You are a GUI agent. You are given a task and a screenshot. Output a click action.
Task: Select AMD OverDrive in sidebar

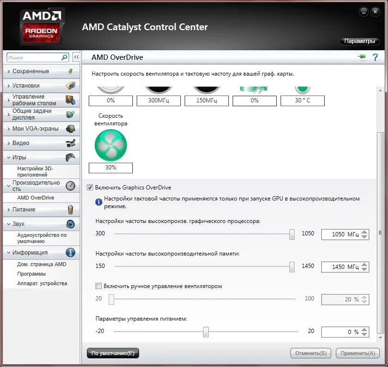[35, 198]
